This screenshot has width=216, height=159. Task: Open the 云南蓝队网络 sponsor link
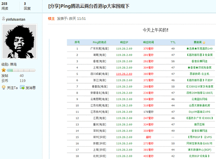200,99
